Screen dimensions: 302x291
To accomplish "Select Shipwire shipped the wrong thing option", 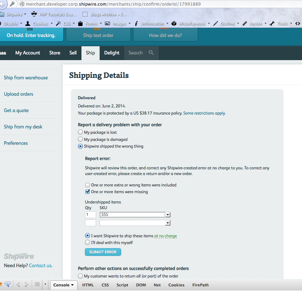I will [x=80, y=146].
